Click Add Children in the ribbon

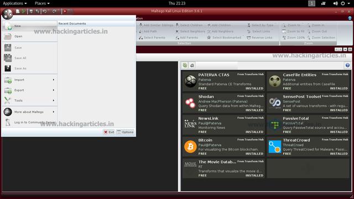pyautogui.click(x=219, y=25)
